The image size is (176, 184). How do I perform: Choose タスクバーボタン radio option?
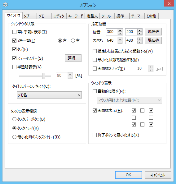pyautogui.click(x=14, y=119)
